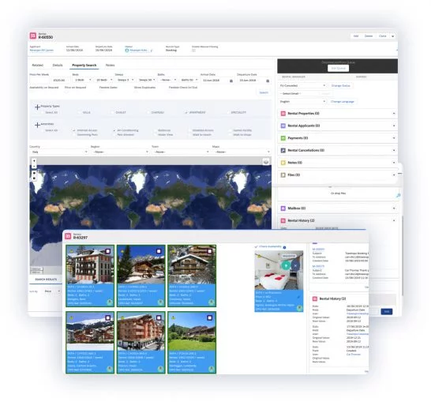Click the Change Status button
This screenshot has height=402, width=431.
340,85
